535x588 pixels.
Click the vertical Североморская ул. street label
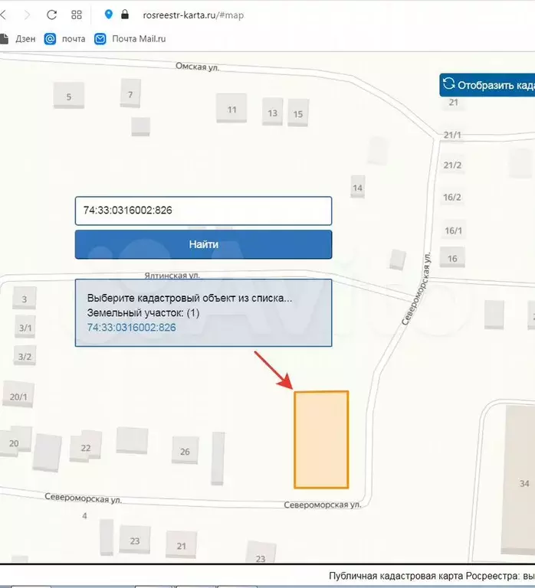(x=416, y=289)
